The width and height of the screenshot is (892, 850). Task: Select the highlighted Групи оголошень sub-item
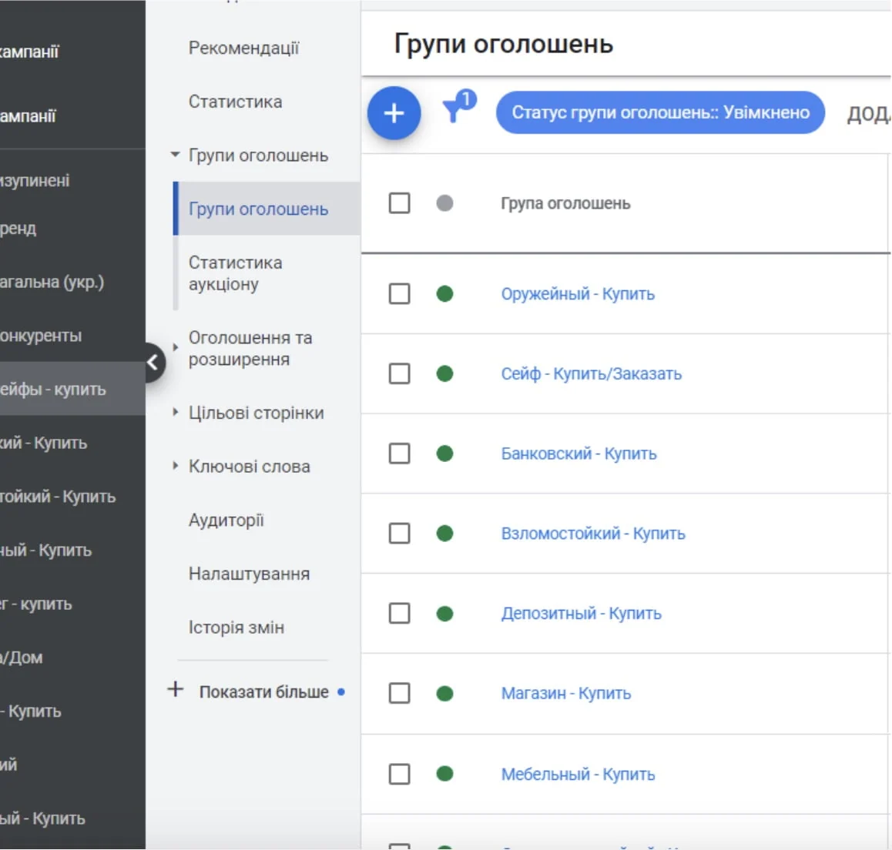pyautogui.click(x=267, y=209)
